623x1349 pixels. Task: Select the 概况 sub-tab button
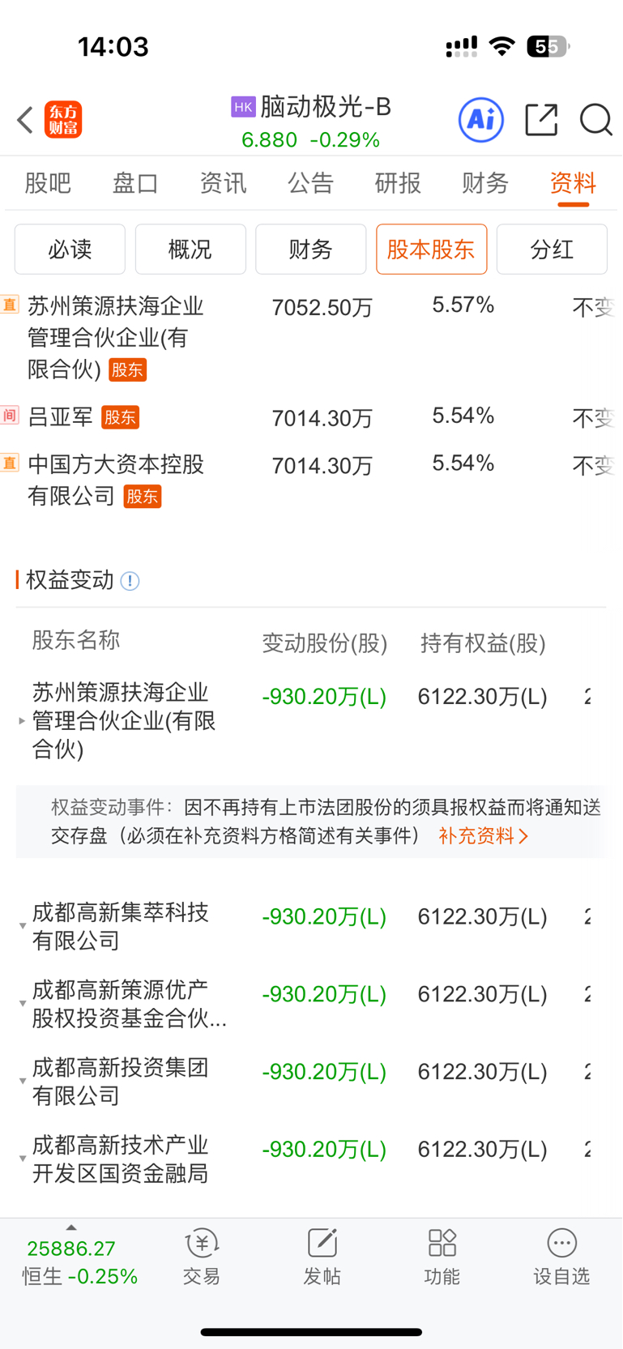tap(190, 250)
